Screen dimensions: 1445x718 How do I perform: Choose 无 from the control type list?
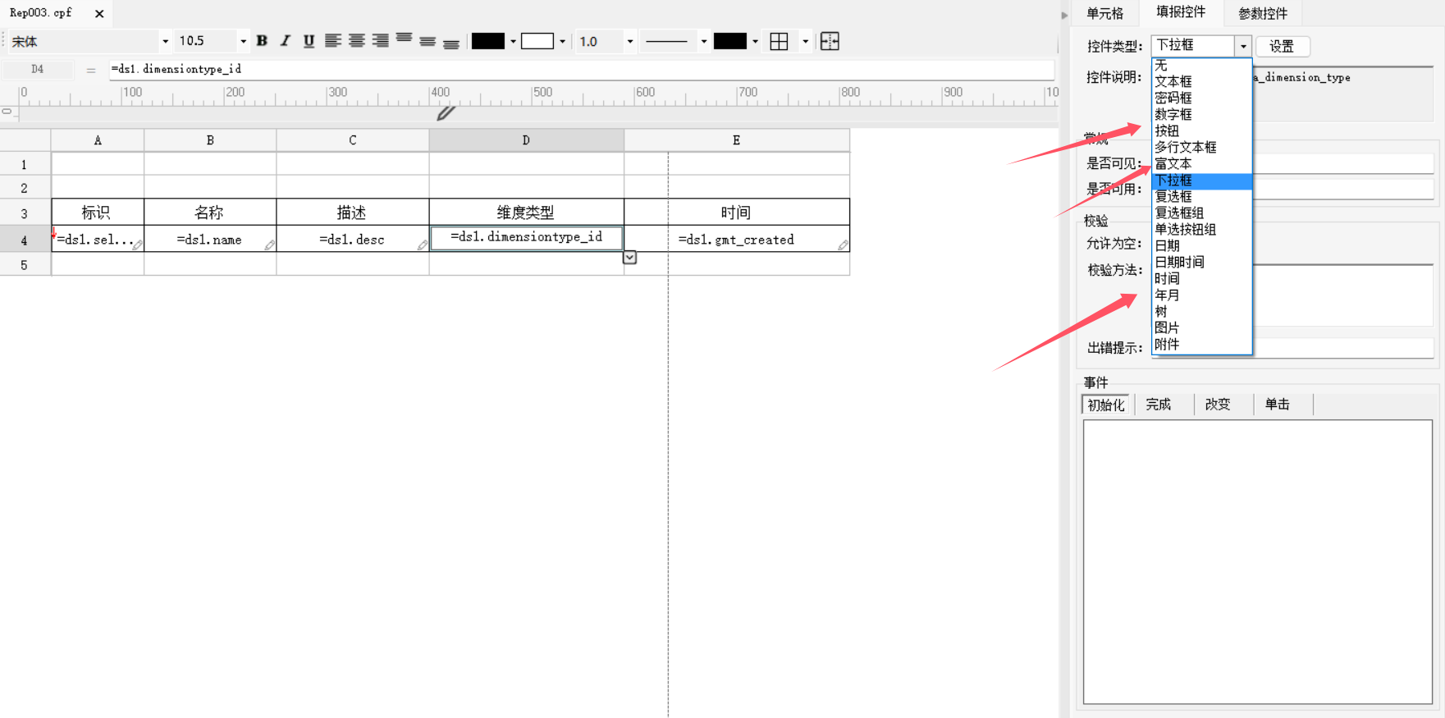(1201, 65)
